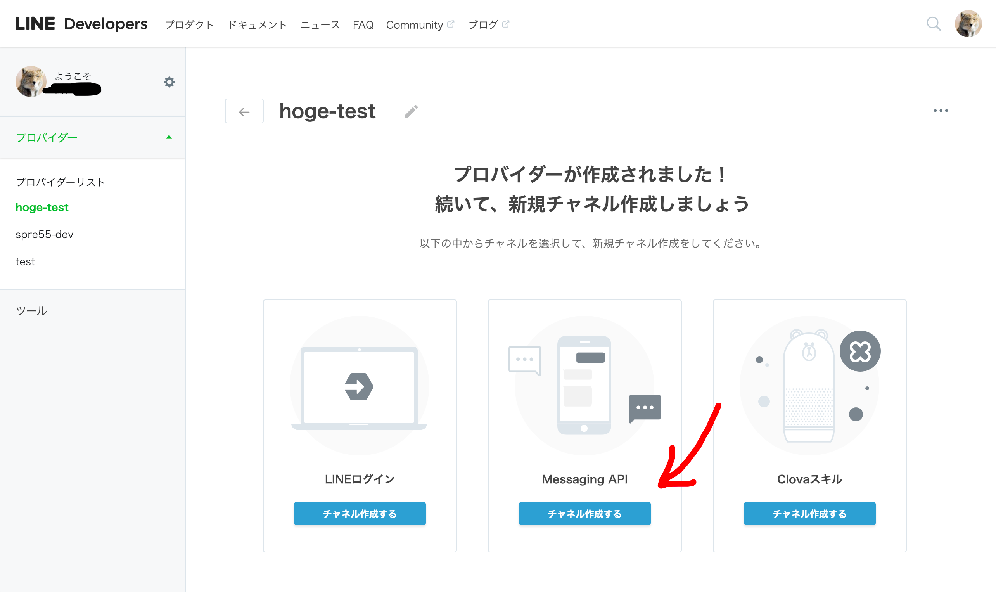Select FAQ in the top navigation

(363, 24)
